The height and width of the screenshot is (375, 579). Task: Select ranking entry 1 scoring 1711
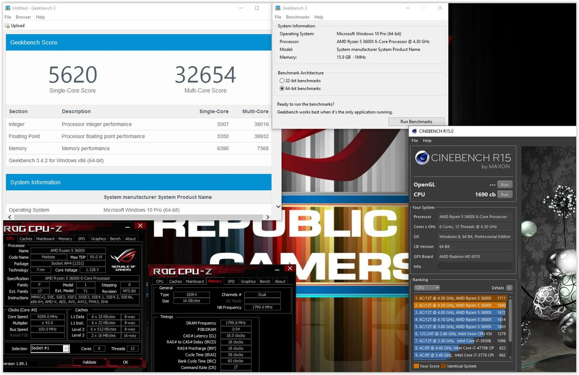461,298
